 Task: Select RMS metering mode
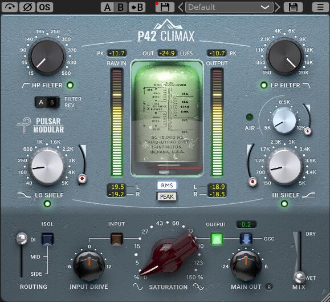(167, 186)
